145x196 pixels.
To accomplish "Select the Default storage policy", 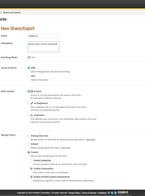I will [29, 144].
